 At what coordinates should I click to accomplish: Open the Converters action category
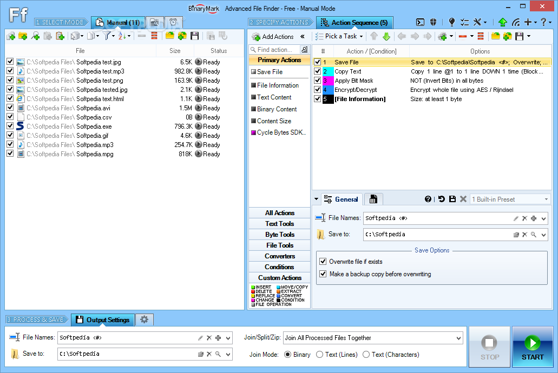point(279,256)
